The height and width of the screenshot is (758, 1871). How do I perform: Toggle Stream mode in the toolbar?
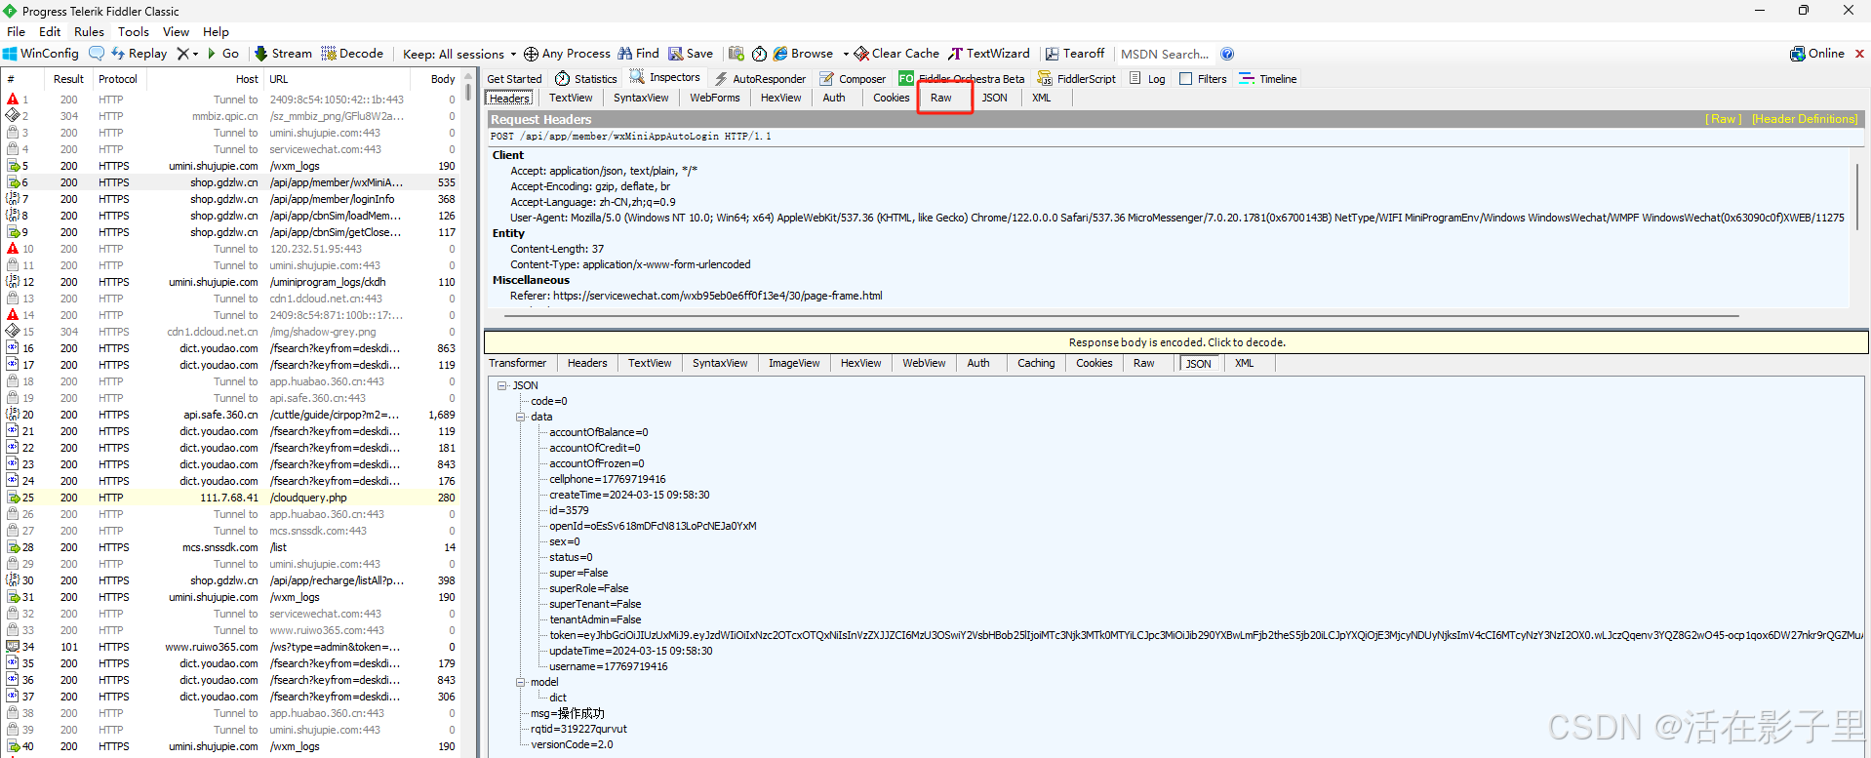click(283, 54)
